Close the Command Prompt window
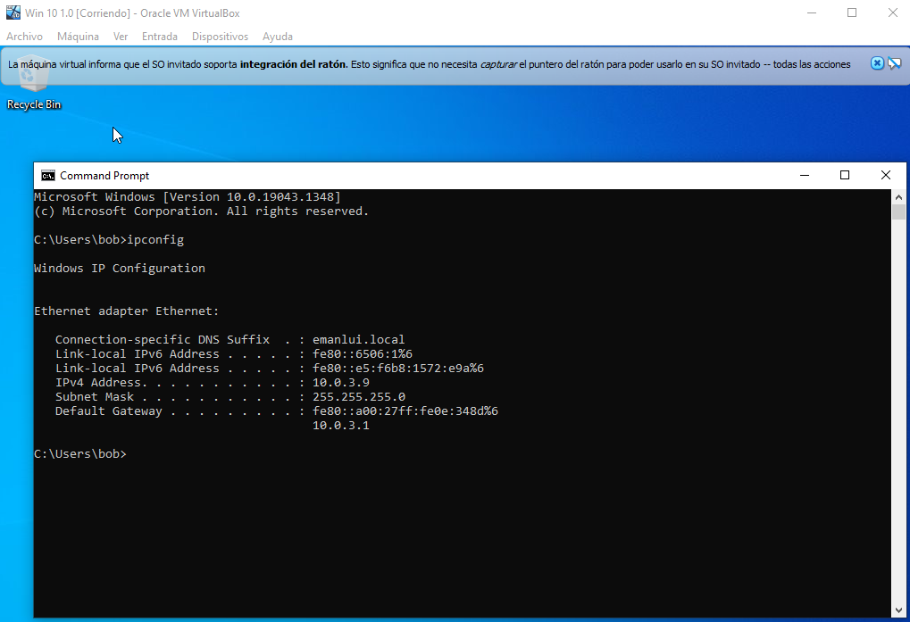This screenshot has height=622, width=910. [886, 176]
